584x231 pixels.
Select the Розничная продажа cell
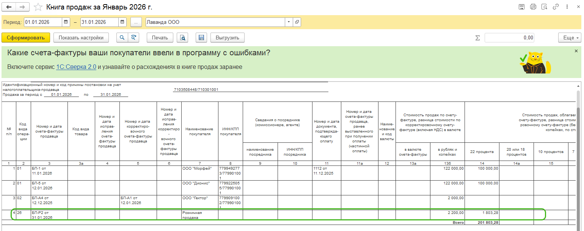(x=200, y=215)
